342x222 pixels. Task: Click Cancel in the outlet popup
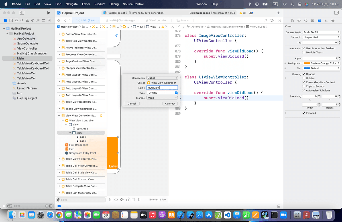[x=132, y=103]
